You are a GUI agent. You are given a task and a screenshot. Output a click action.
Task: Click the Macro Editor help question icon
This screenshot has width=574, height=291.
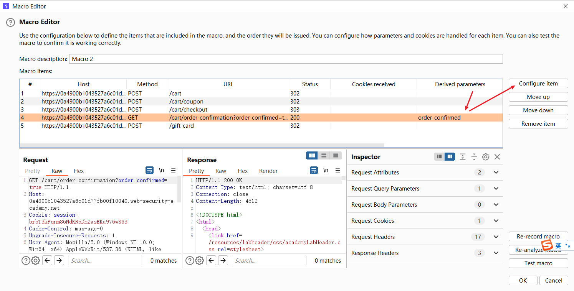click(x=10, y=23)
